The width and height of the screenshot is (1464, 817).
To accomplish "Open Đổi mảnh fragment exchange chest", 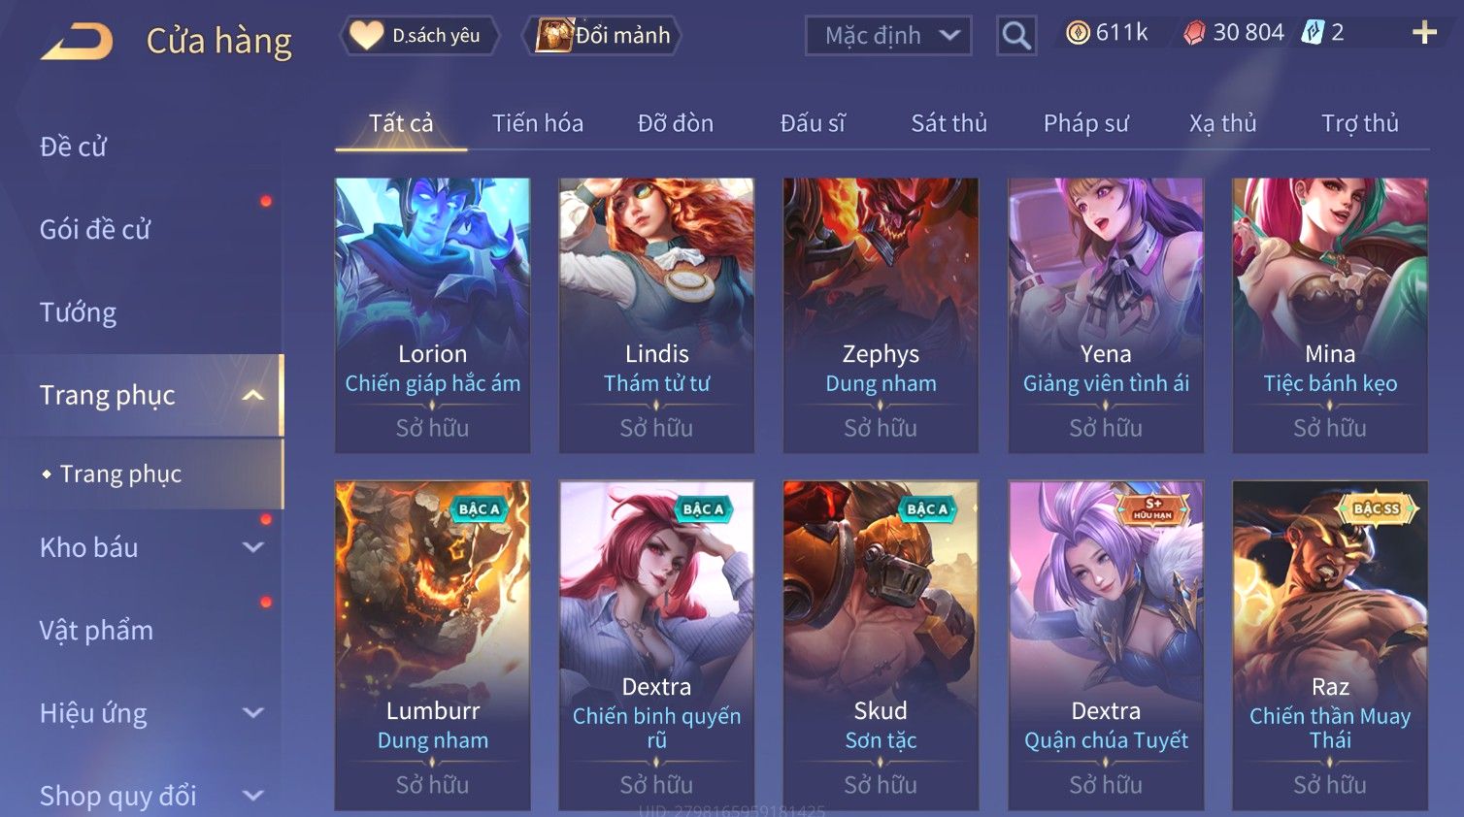I will pyautogui.click(x=602, y=36).
